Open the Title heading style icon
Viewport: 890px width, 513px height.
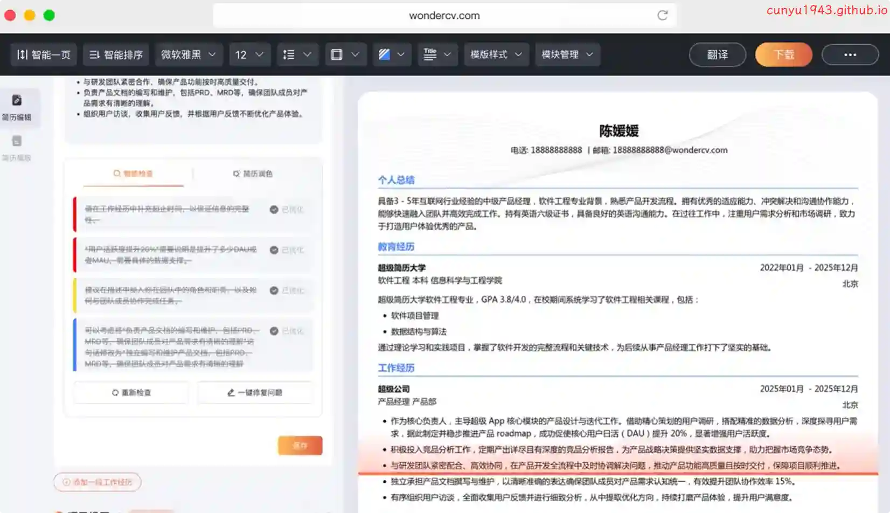(430, 54)
